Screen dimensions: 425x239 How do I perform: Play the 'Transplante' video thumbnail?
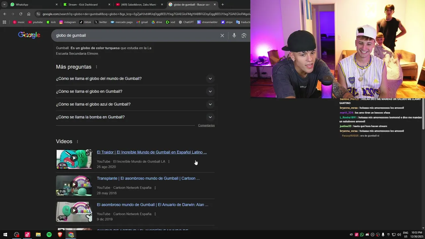pyautogui.click(x=74, y=186)
